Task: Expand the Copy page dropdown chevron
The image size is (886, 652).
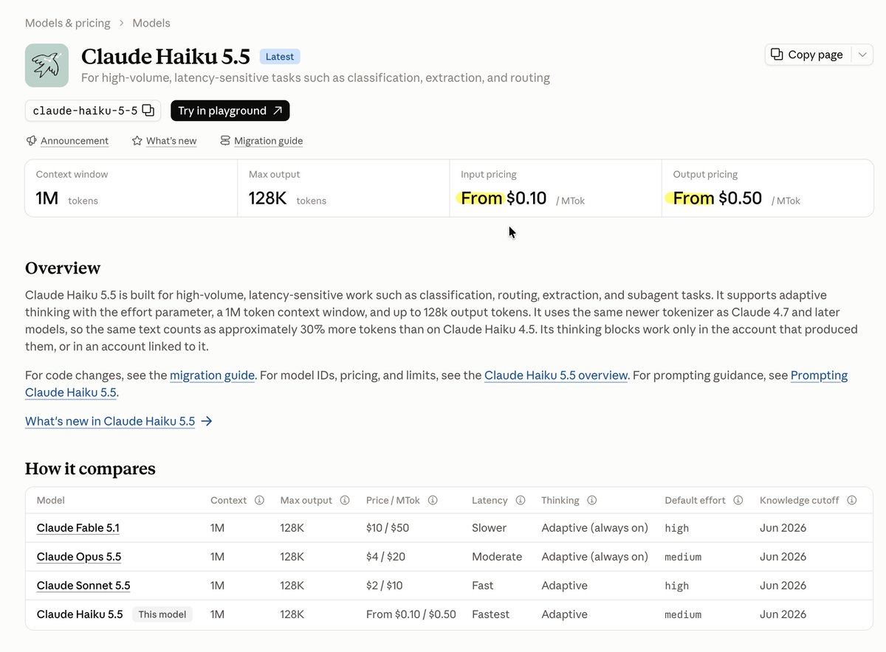Action: point(862,55)
